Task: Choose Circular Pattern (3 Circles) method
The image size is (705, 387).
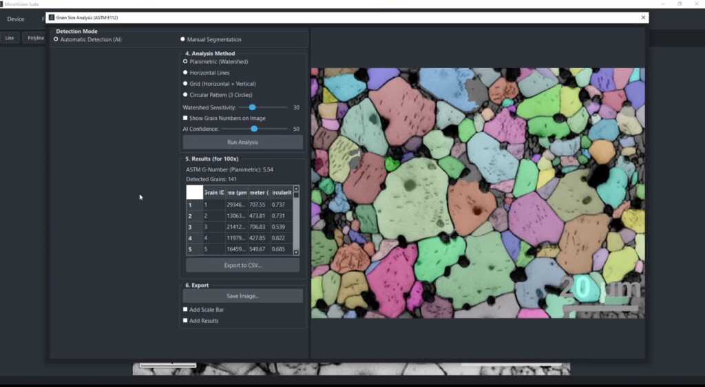Action: tap(185, 94)
